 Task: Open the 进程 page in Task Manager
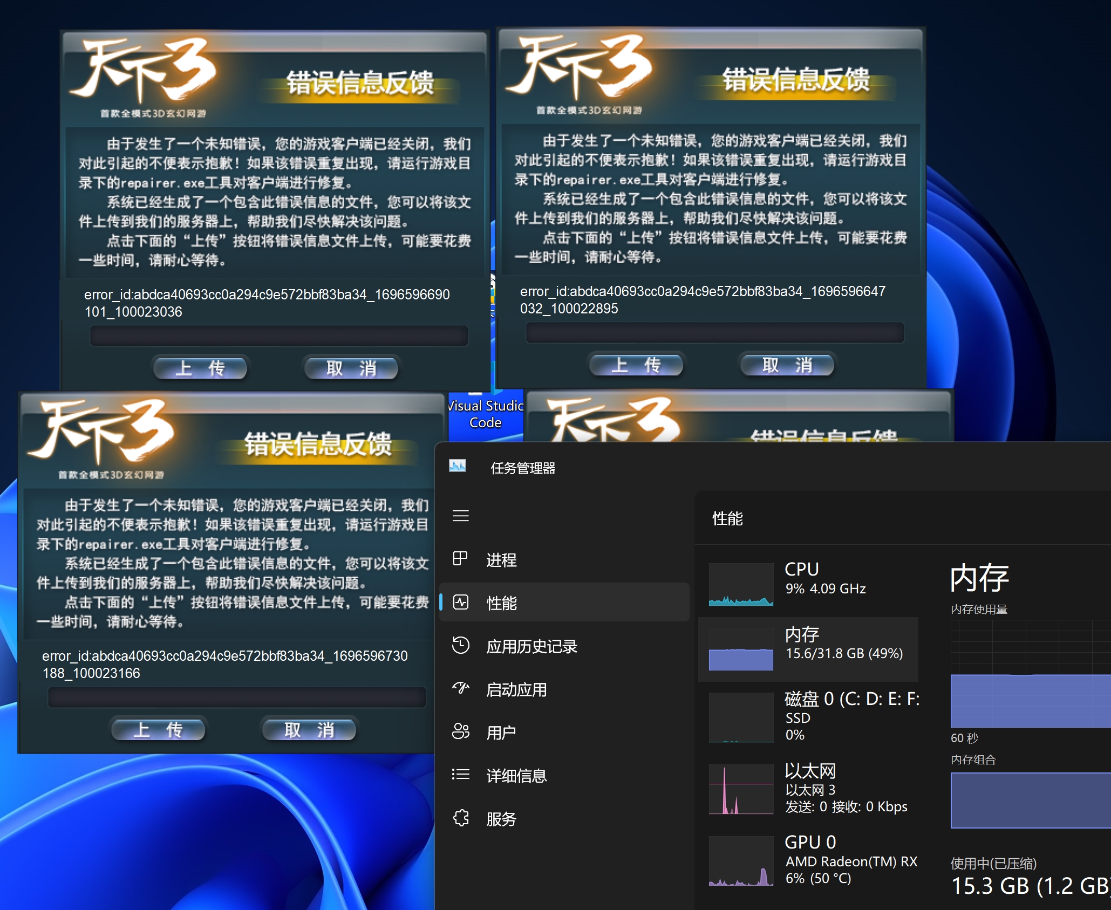pyautogui.click(x=564, y=559)
